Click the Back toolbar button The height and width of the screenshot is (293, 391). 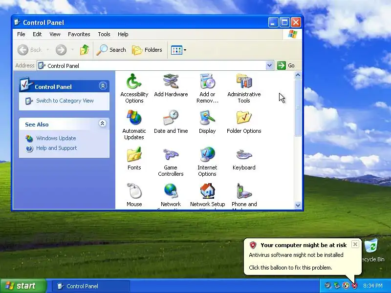[x=29, y=50]
